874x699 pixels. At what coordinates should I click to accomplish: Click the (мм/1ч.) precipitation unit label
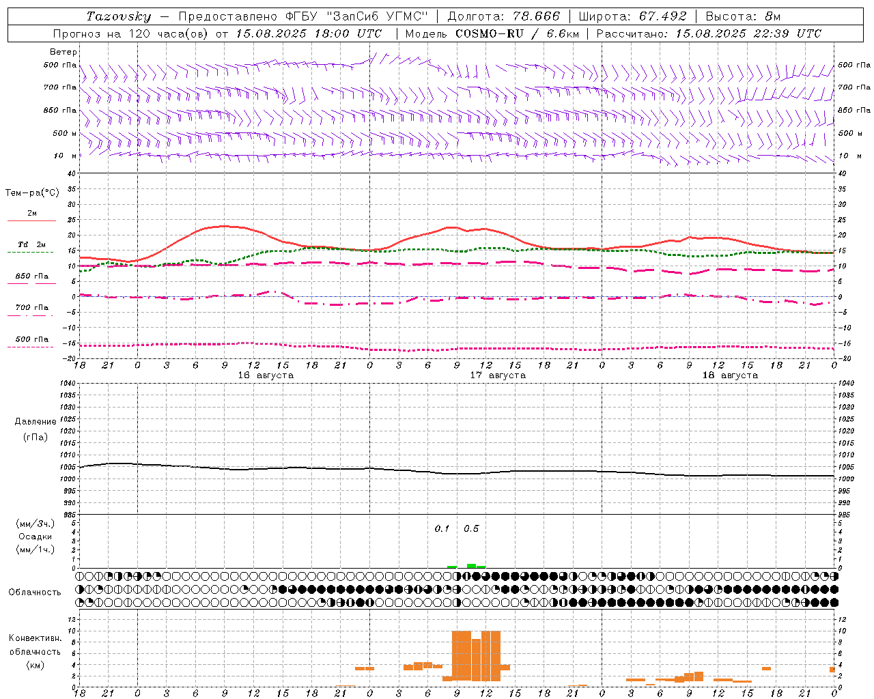(36, 550)
